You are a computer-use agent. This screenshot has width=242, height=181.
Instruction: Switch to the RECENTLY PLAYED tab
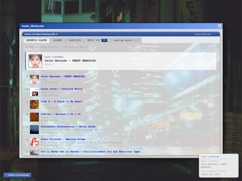37,40
